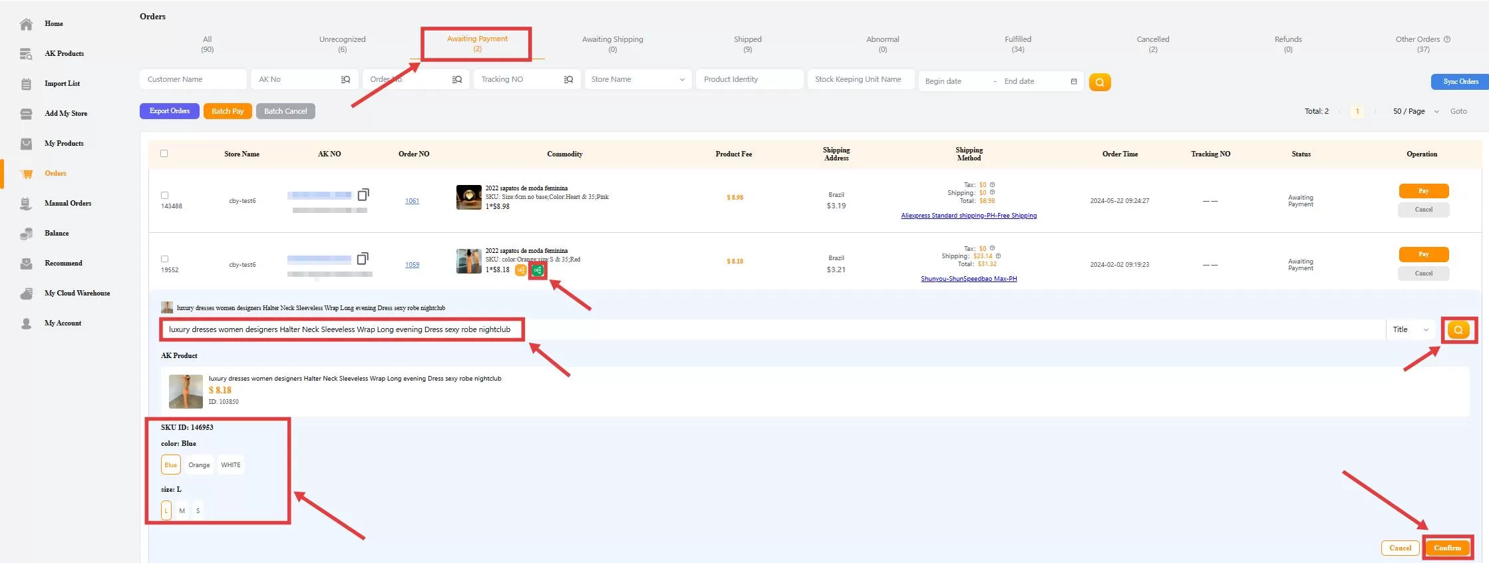Toggle the select-all checkbox in table header
Screen dimensions: 1489x563
164,154
